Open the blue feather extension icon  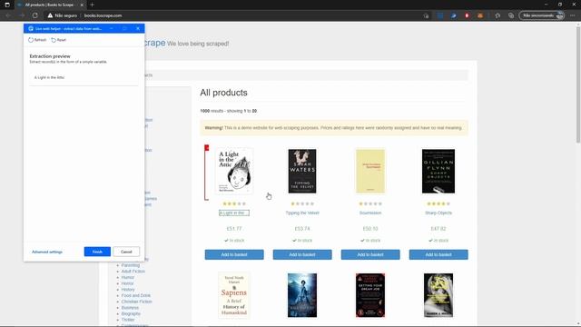453,15
